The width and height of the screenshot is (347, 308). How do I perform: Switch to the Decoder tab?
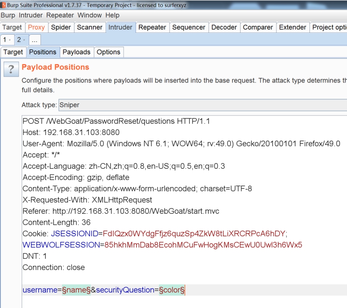click(224, 28)
